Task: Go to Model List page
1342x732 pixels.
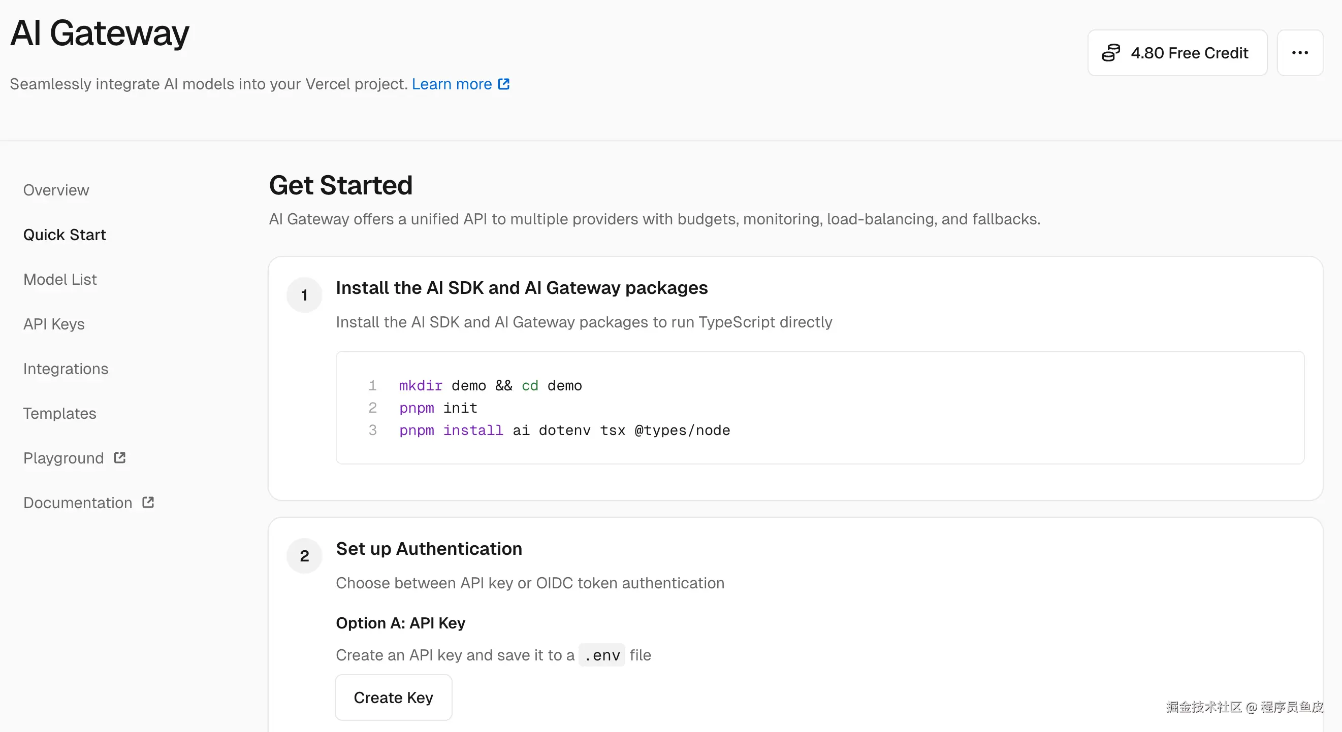Action: click(x=60, y=280)
